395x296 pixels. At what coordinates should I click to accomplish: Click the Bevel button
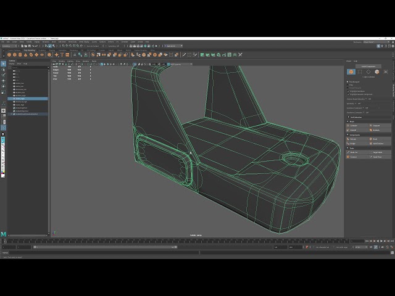[x=380, y=139]
